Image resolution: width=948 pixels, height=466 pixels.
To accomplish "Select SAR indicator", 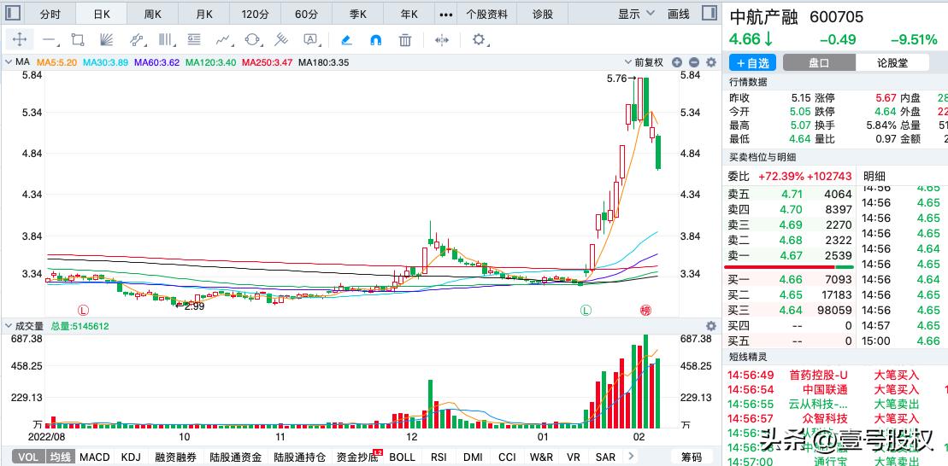I will (605, 457).
